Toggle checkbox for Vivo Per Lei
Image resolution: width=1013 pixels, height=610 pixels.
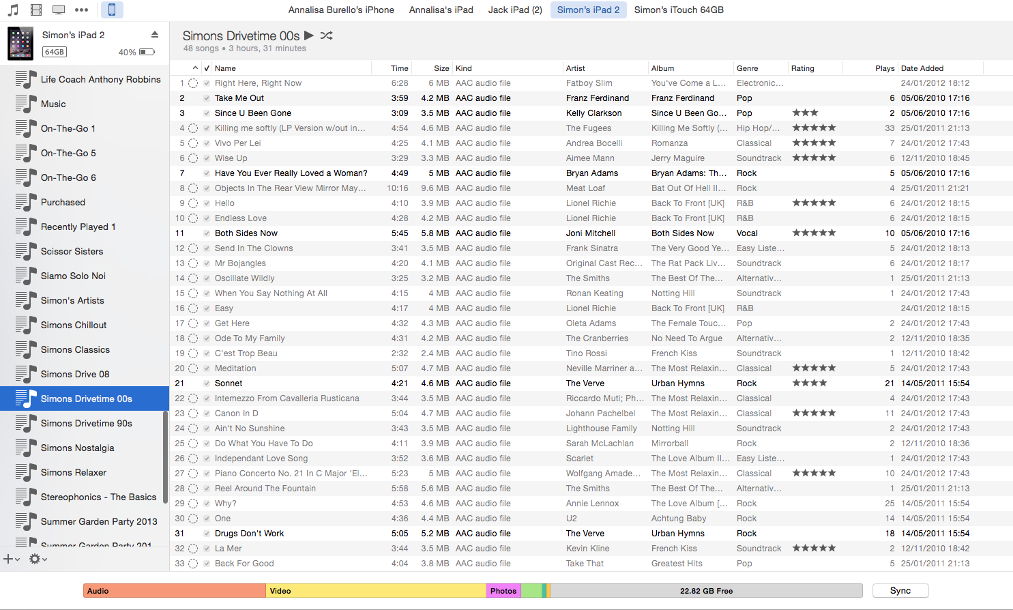point(207,143)
